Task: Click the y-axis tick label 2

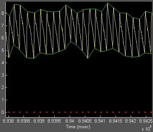Action: coord(3,88)
